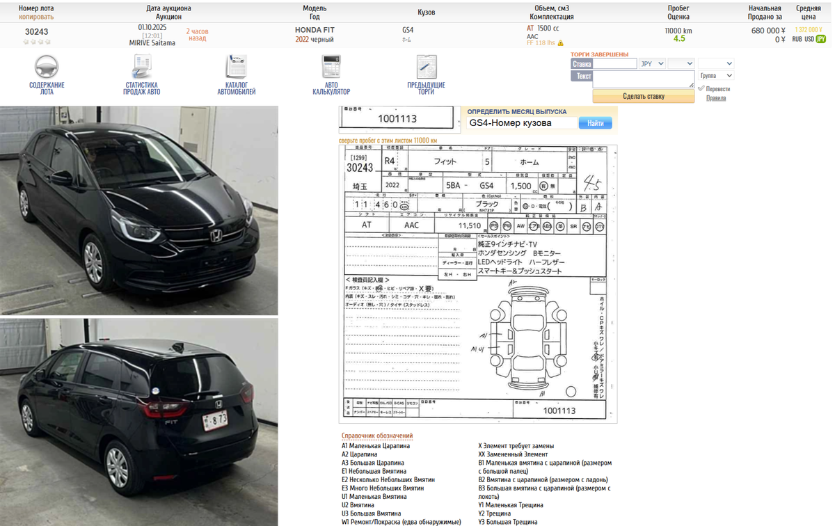The height and width of the screenshot is (526, 835).
Task: Click the Авто калькулятор label
Action: [x=331, y=88]
